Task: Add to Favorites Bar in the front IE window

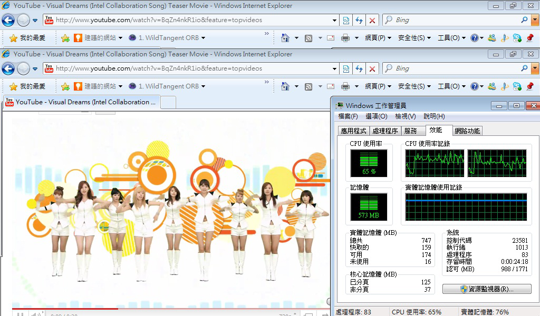Action: pos(65,87)
